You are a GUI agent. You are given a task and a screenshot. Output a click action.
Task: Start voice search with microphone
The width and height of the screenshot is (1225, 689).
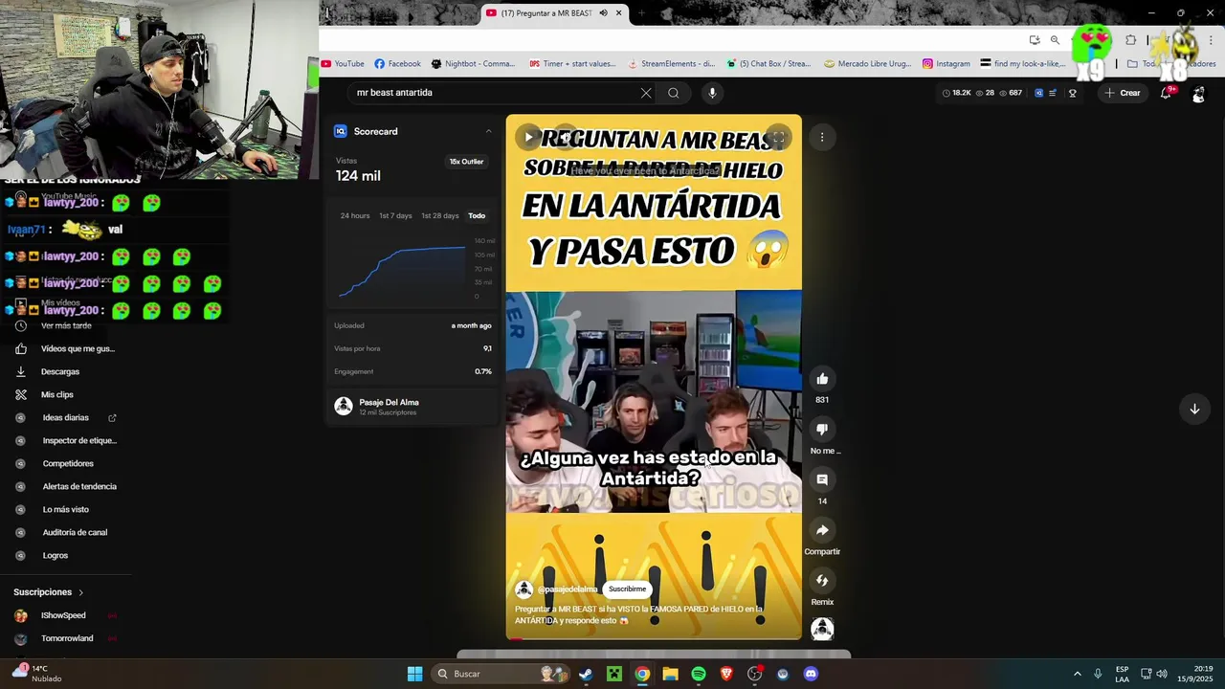(x=712, y=93)
